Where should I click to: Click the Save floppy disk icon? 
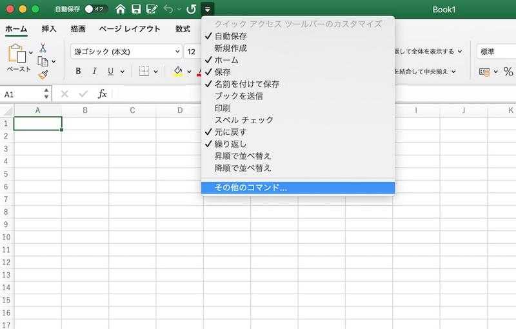pos(136,9)
